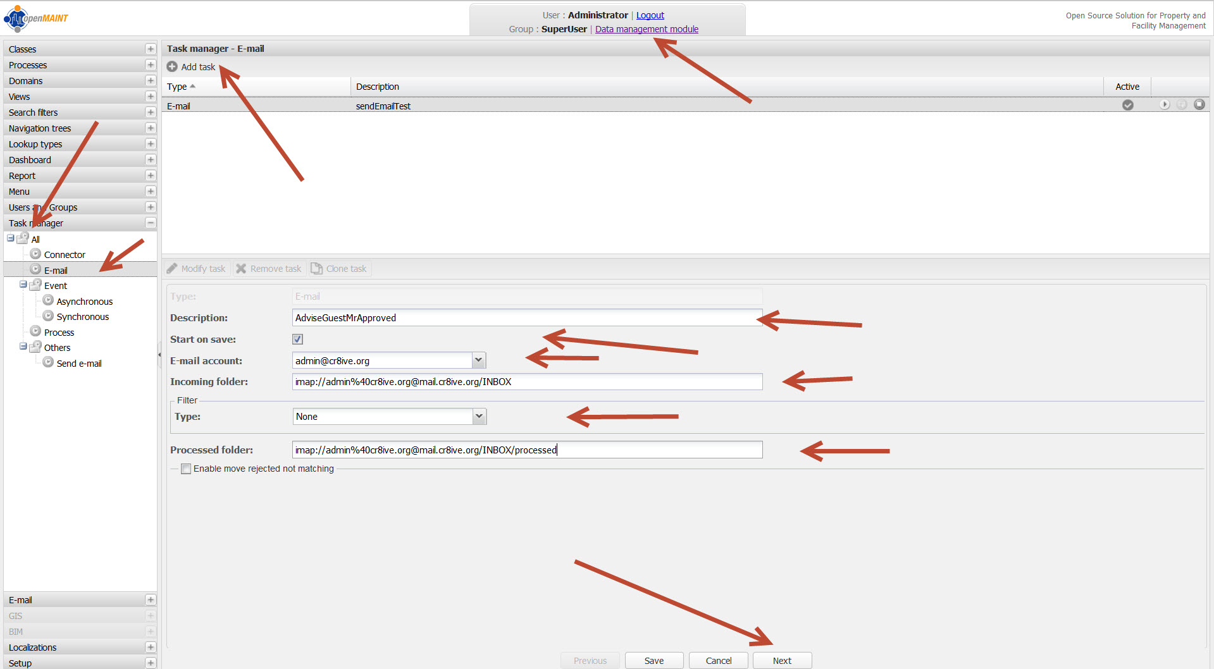Click the play icon for sendEmailTest task

click(x=1164, y=105)
